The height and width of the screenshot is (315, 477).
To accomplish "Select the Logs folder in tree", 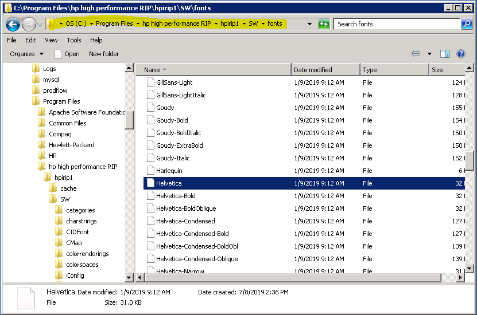I will [44, 69].
